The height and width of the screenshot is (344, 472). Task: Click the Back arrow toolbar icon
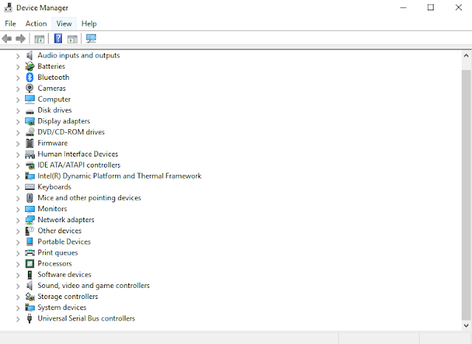(7, 38)
